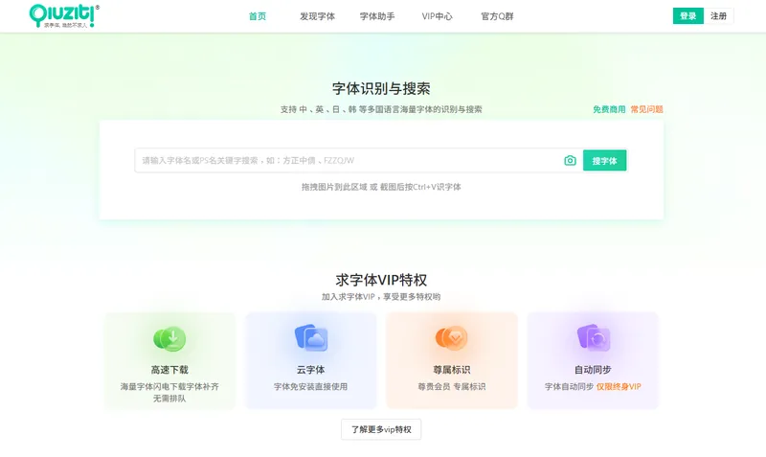Click the Qiuziti logo in header
The width and height of the screenshot is (766, 457).
(x=64, y=15)
